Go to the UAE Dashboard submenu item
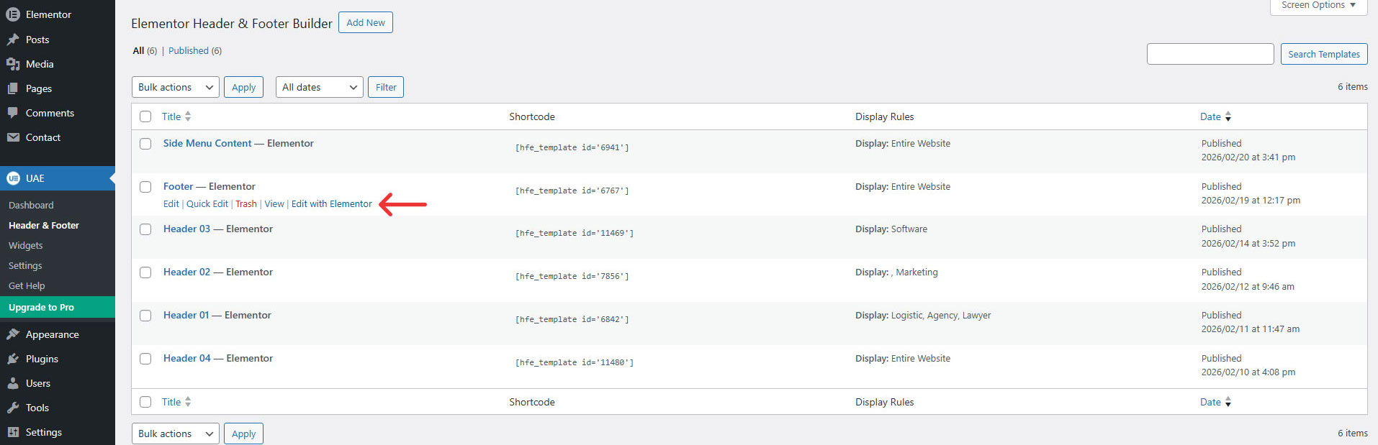 [31, 205]
